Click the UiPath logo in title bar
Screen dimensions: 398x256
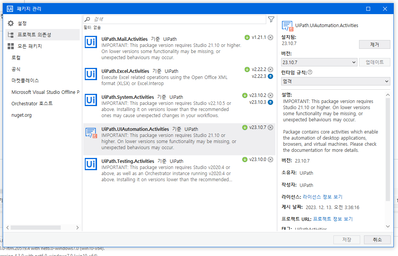[10, 9]
